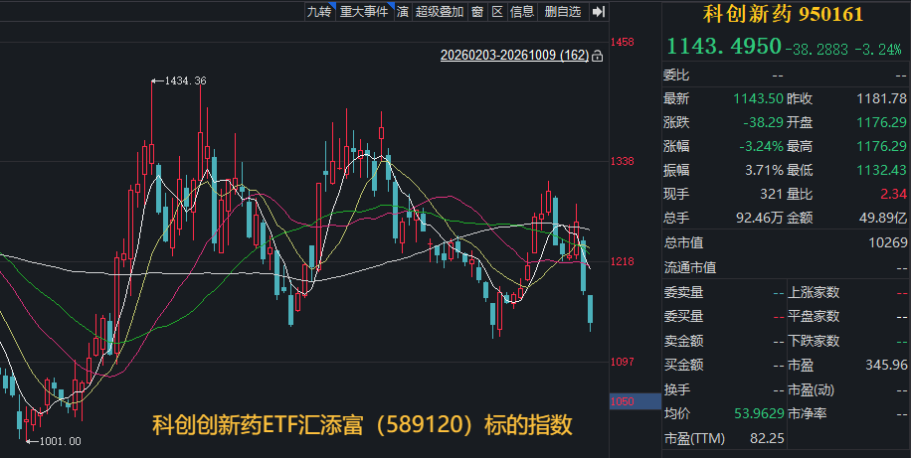911x458 pixels.
Task: Click the 1458 axis label
Action: (x=623, y=42)
